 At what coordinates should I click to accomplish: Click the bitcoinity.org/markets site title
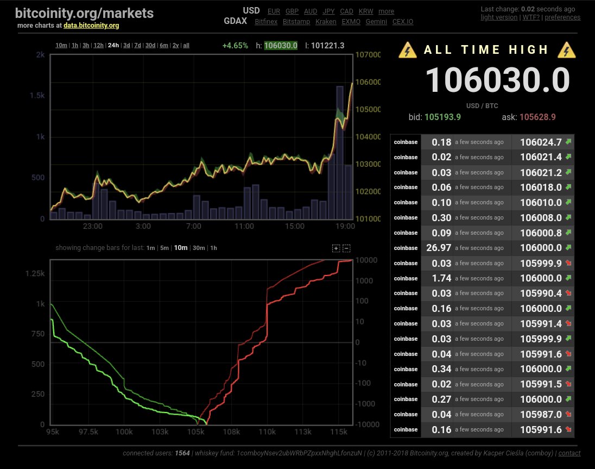click(84, 13)
